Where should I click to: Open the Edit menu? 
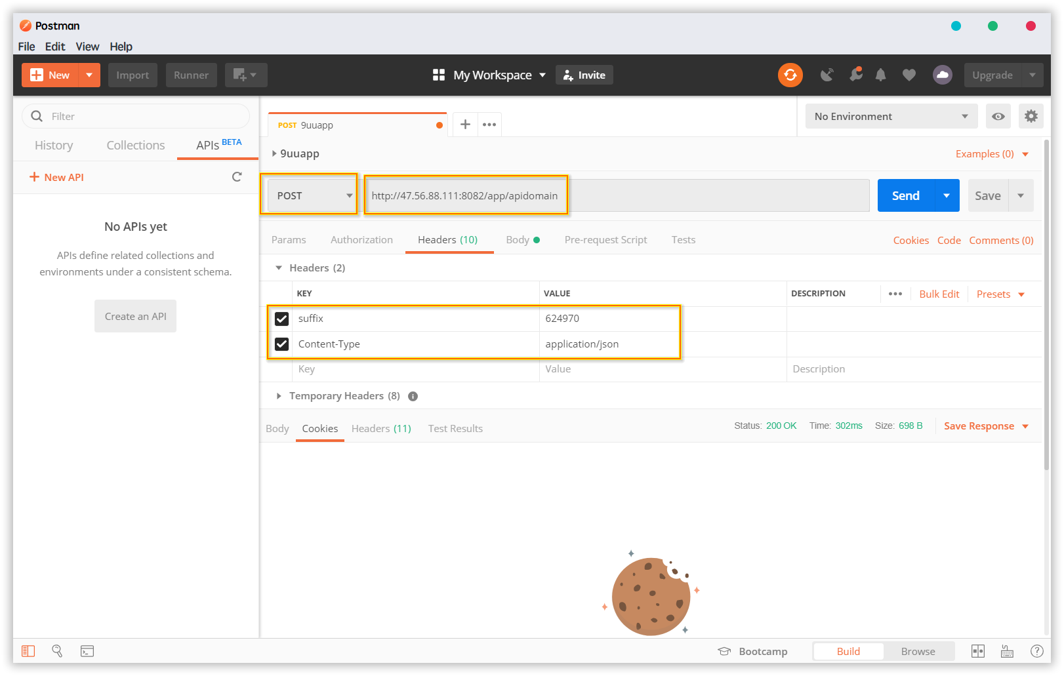coord(55,47)
